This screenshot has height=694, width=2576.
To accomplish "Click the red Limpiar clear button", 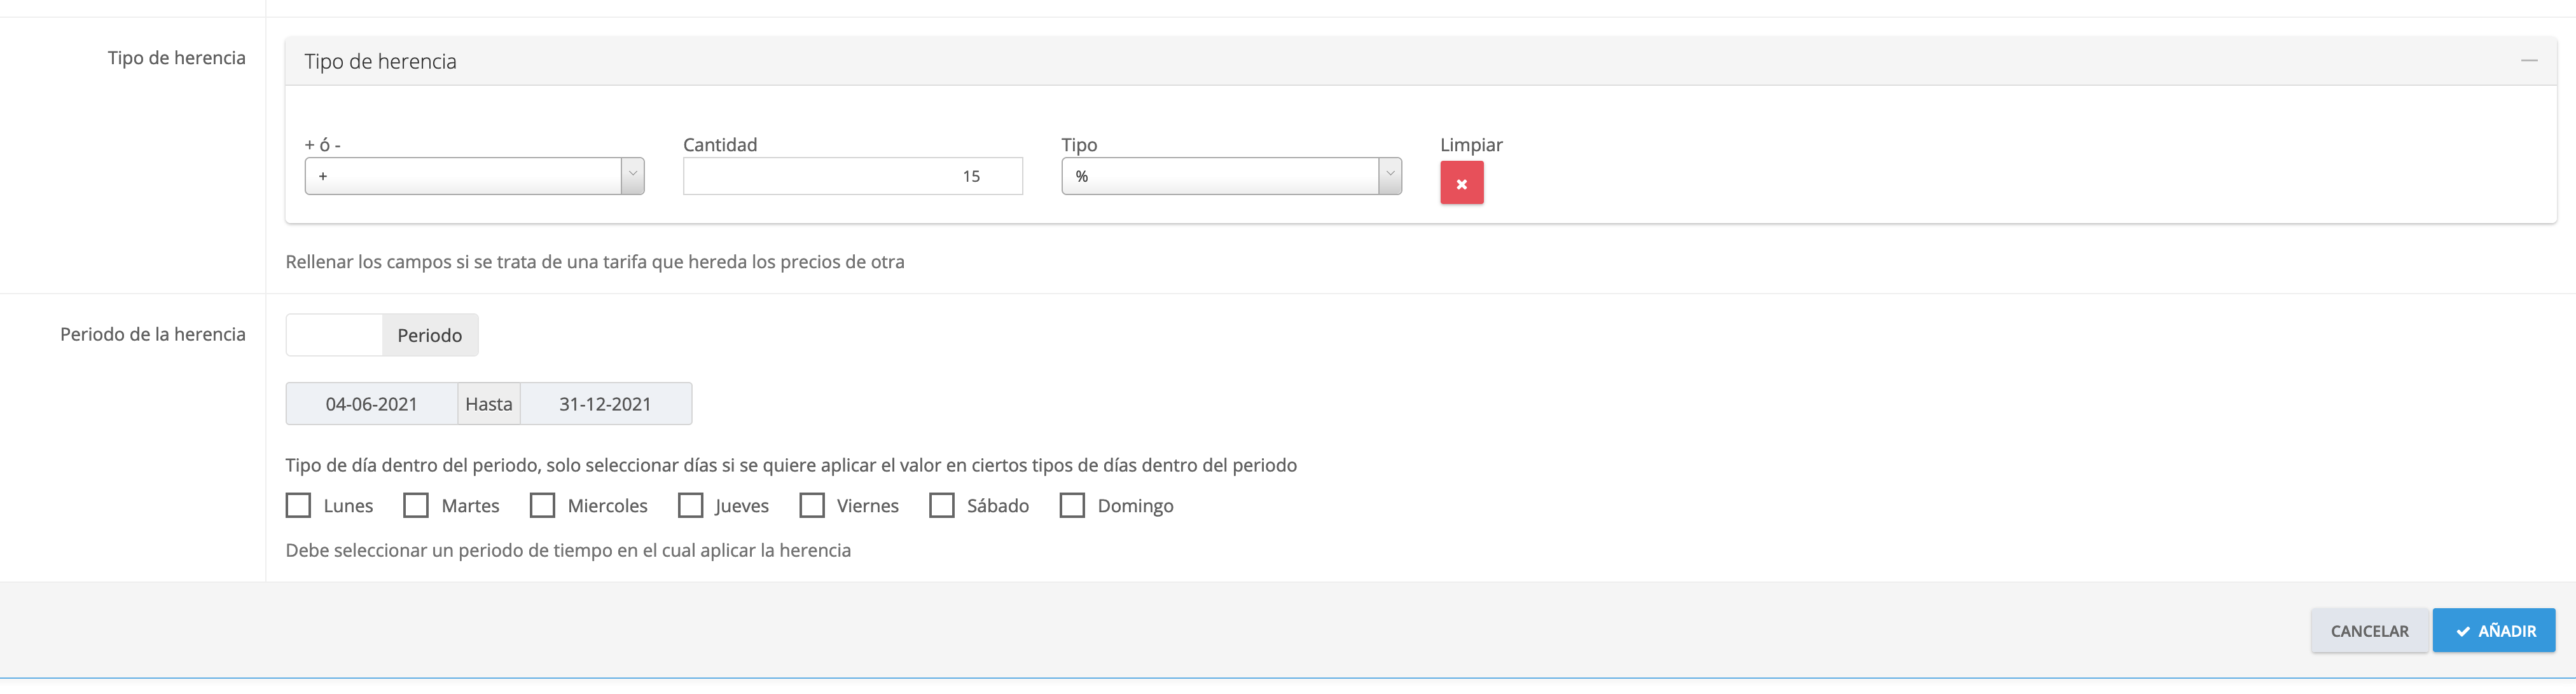I will (x=1461, y=184).
